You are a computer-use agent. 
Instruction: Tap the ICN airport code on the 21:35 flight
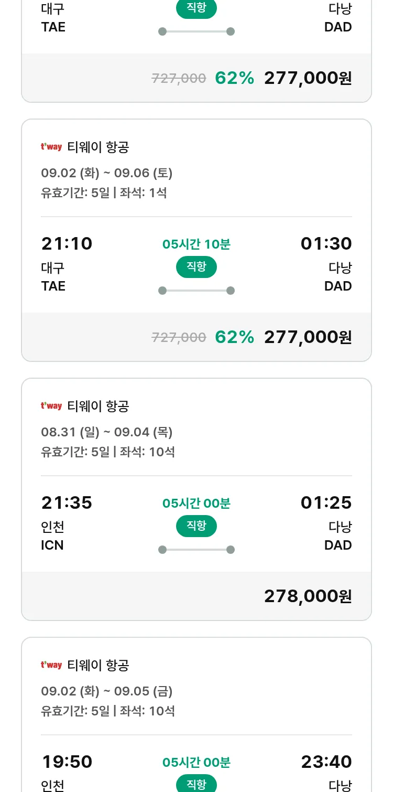52,545
